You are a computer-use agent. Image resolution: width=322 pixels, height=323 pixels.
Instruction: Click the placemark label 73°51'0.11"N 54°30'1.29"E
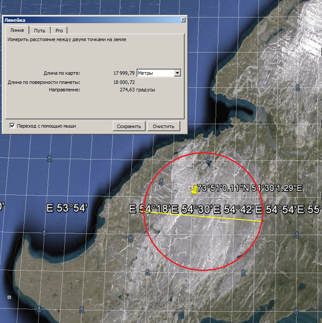coord(250,188)
